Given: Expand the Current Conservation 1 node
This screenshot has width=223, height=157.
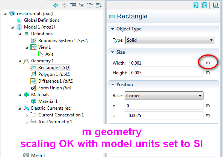Looking at the screenshot, I should pyautogui.click(x=27, y=115).
